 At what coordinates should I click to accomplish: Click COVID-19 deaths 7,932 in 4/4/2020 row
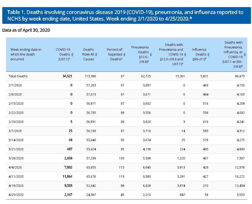68,168
